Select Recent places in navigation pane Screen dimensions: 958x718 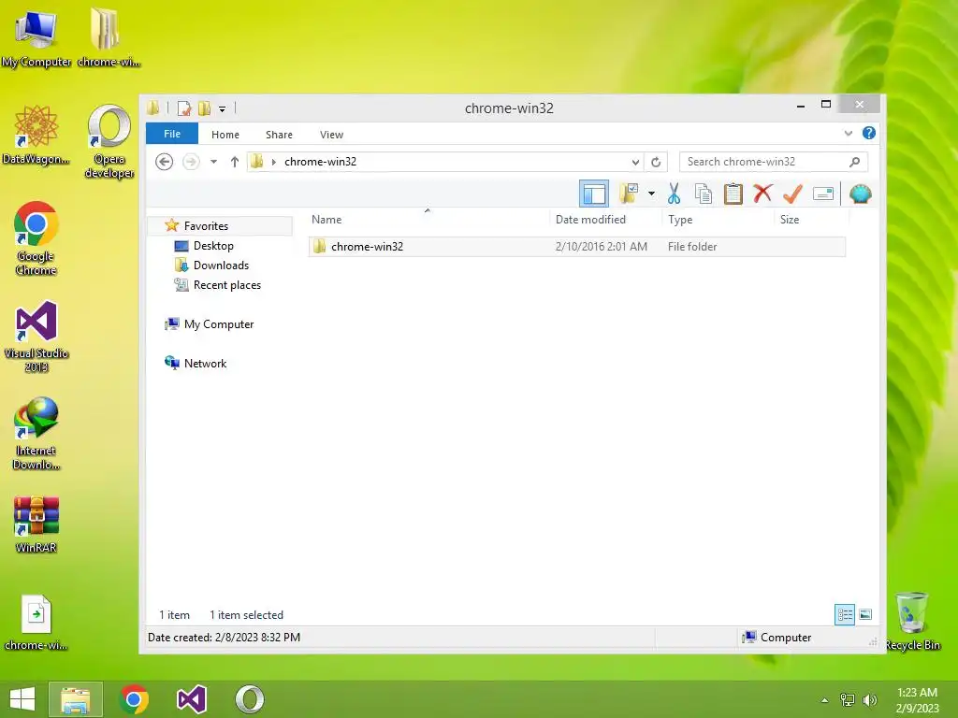226,285
